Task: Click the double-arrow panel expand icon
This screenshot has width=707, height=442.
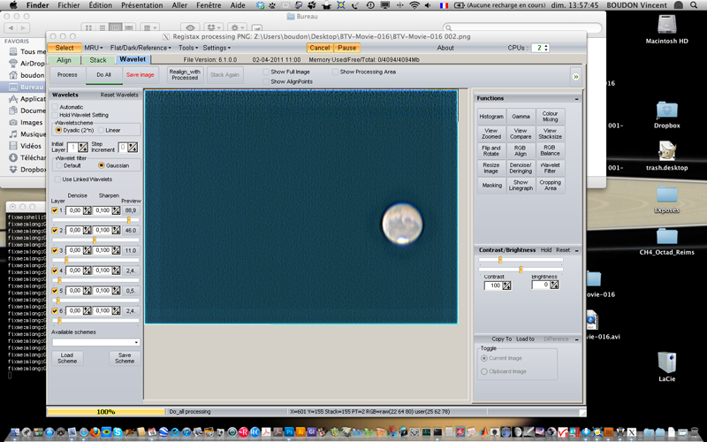Action: [576, 77]
